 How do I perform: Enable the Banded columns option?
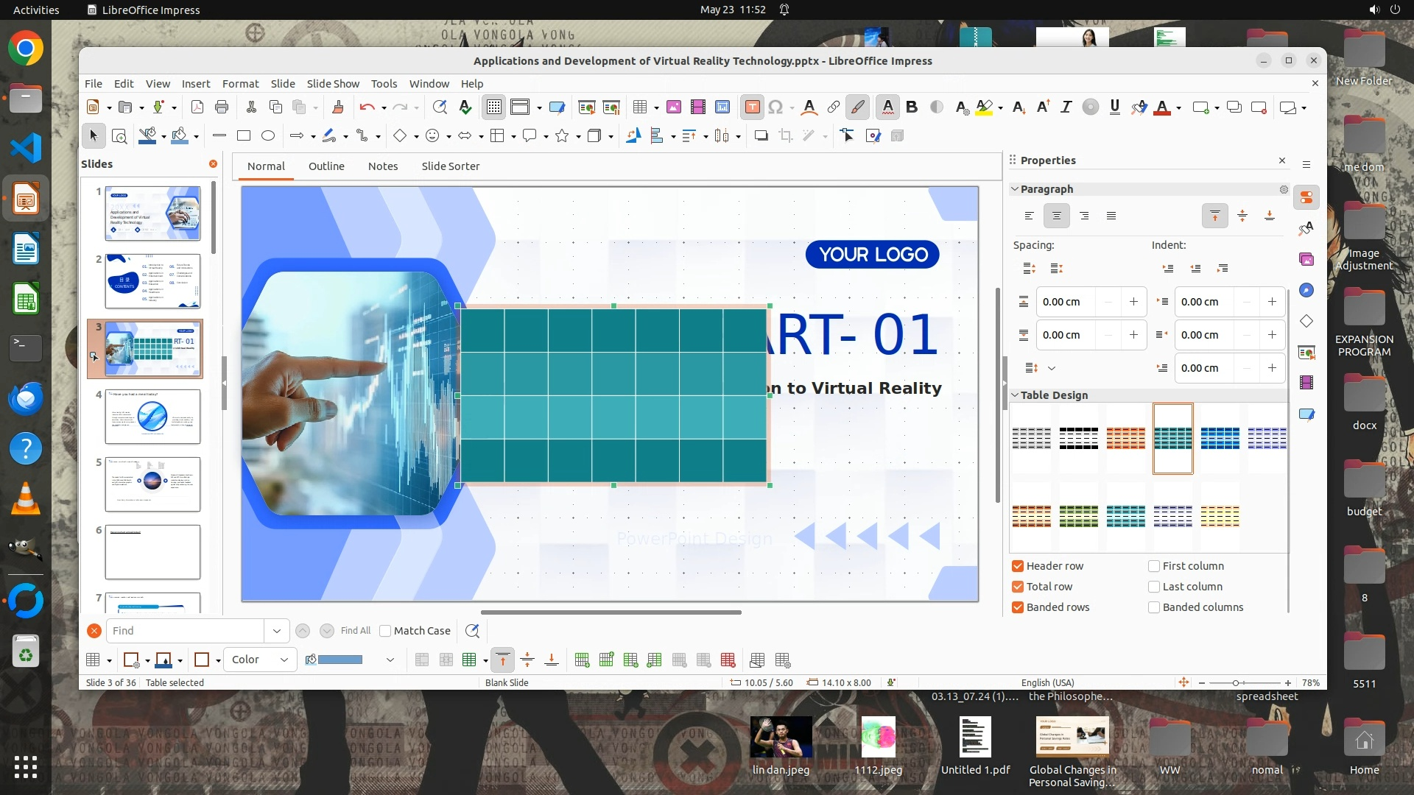click(1154, 607)
